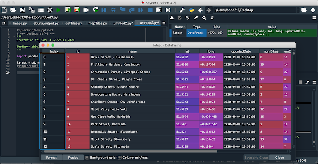
Task: Click the debug step into icon
Action: click(x=122, y=10)
